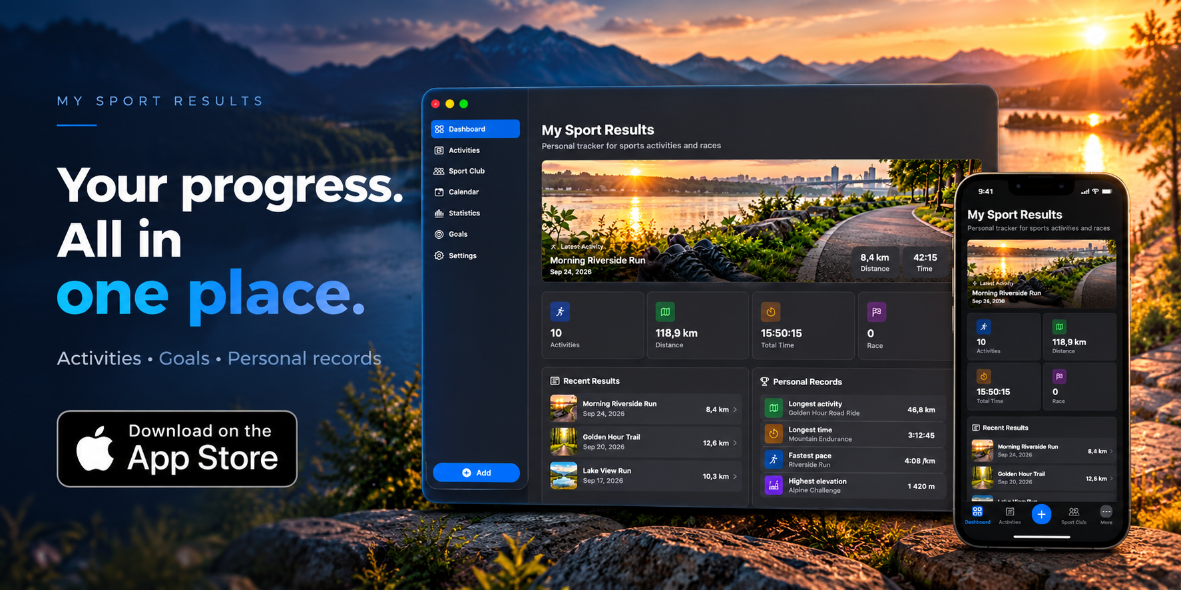This screenshot has width=1181, height=590.
Task: Click the running figure icon on Activities card
Action: (x=560, y=311)
